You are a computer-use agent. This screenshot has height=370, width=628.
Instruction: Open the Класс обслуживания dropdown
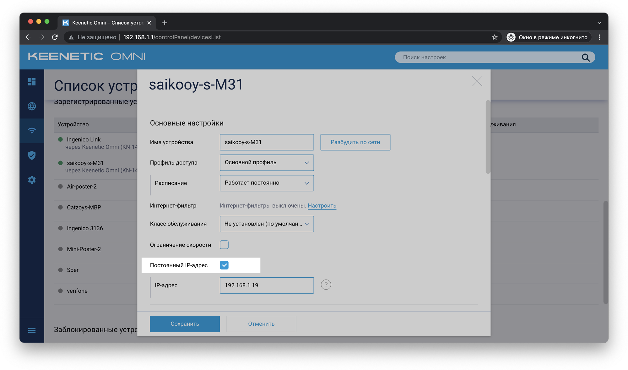click(267, 224)
